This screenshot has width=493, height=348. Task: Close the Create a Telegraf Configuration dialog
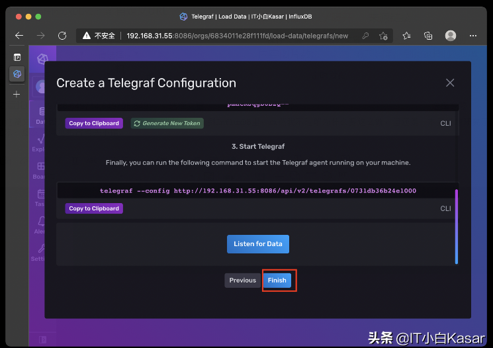[x=450, y=83]
